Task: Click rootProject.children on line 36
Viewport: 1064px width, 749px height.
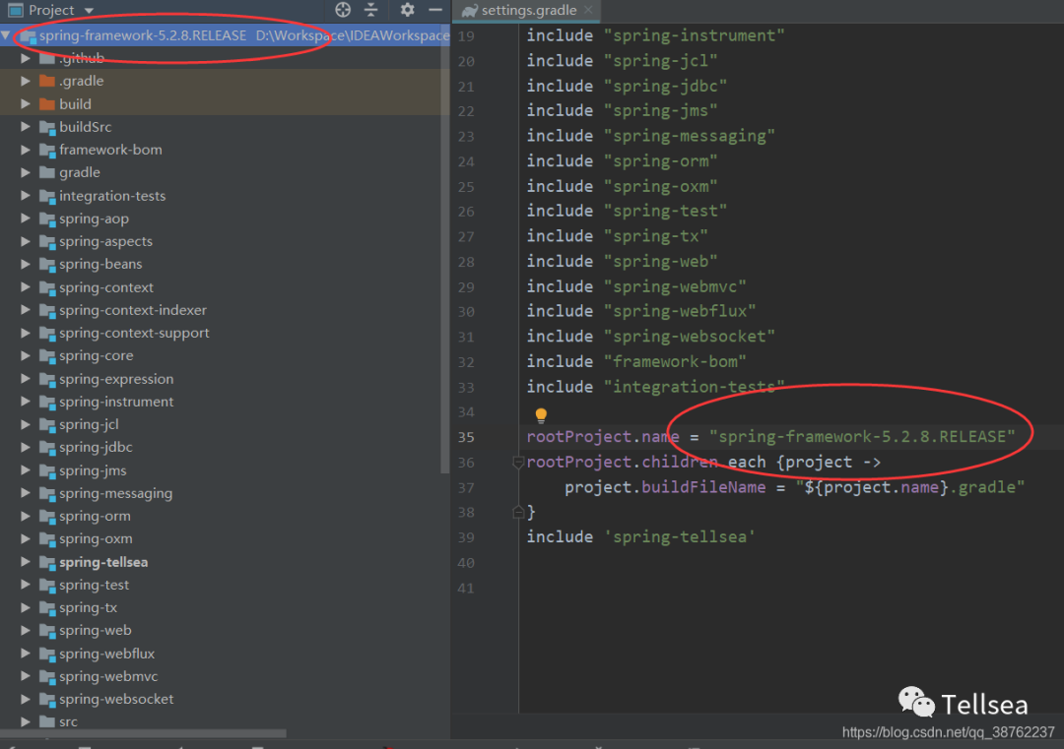Action: 623,462
